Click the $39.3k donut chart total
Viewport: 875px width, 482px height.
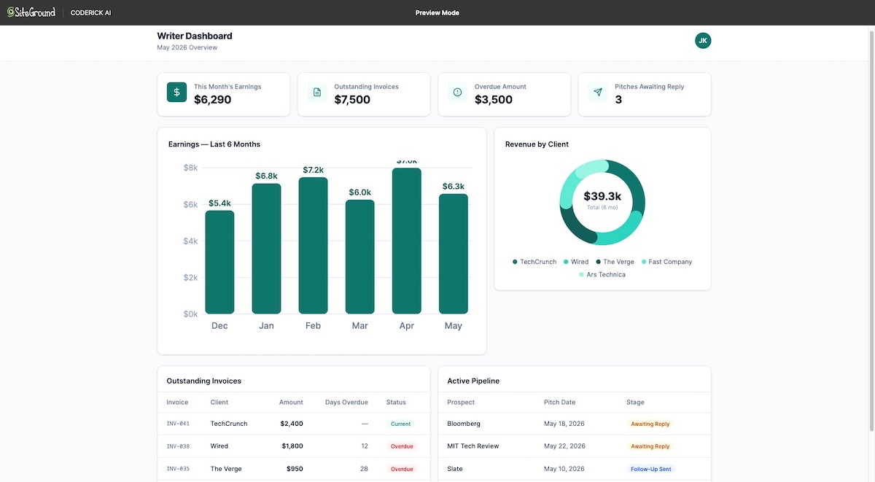(x=602, y=196)
